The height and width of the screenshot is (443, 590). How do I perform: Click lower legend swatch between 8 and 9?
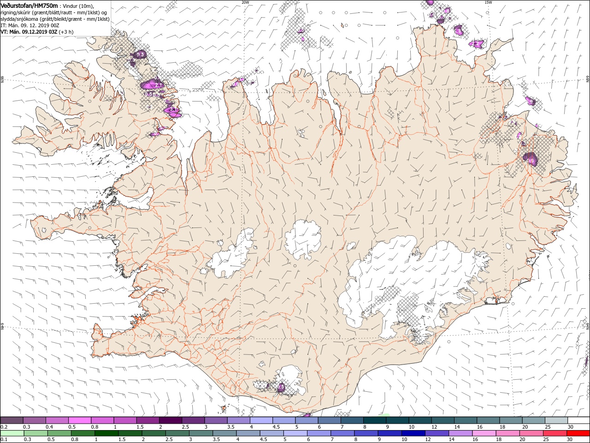tap(366, 434)
